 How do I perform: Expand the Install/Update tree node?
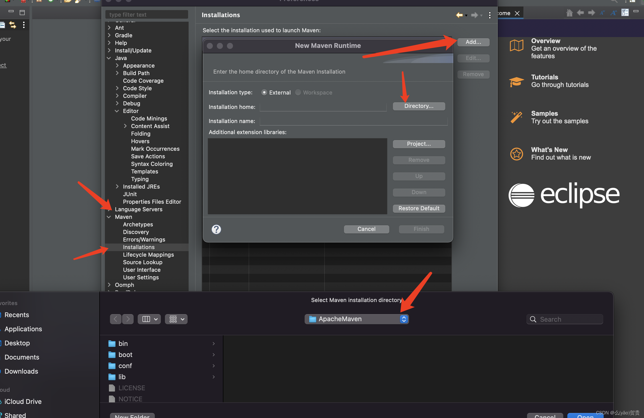click(x=109, y=50)
